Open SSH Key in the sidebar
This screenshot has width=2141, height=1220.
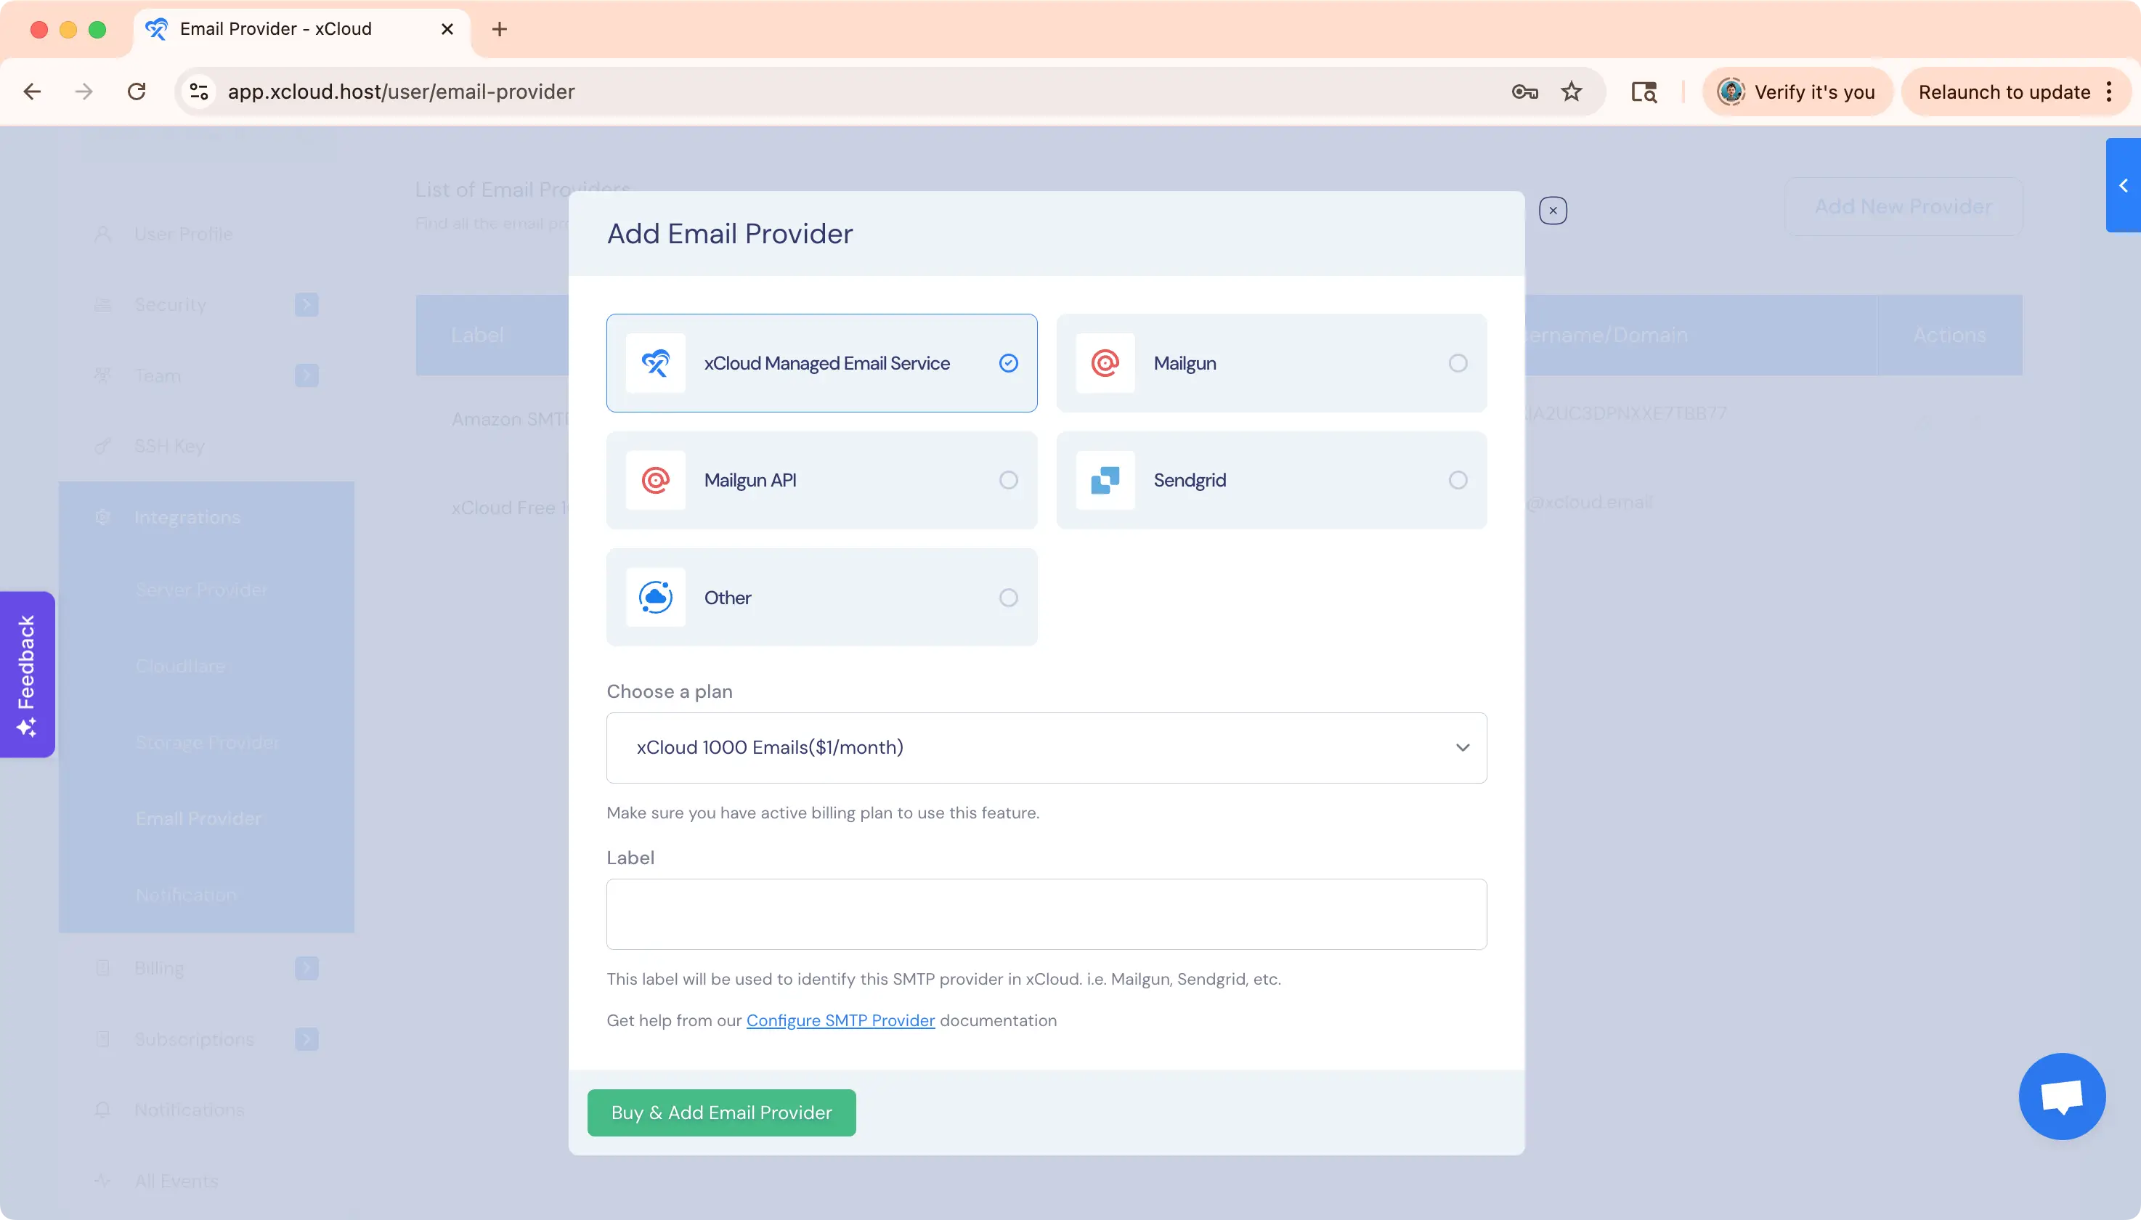169,447
